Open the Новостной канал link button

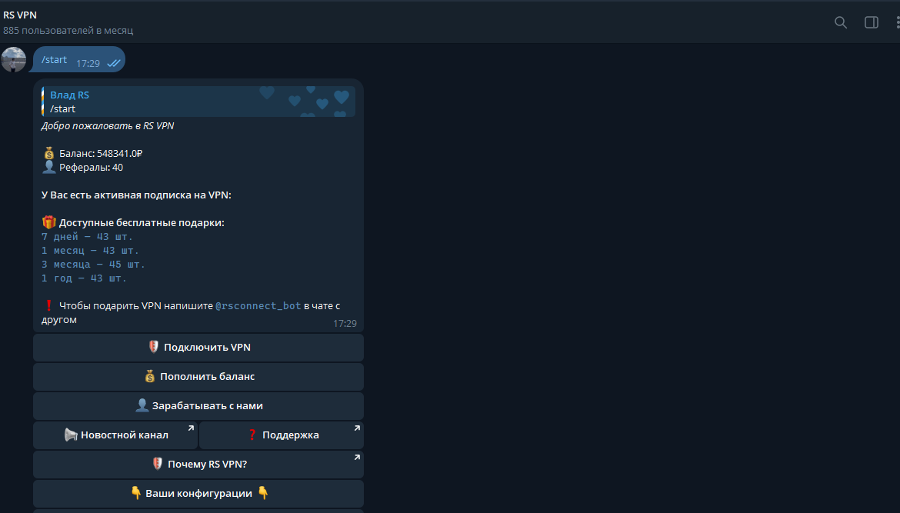[115, 435]
